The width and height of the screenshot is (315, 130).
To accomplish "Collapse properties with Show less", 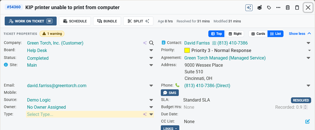I will point(300,34).
